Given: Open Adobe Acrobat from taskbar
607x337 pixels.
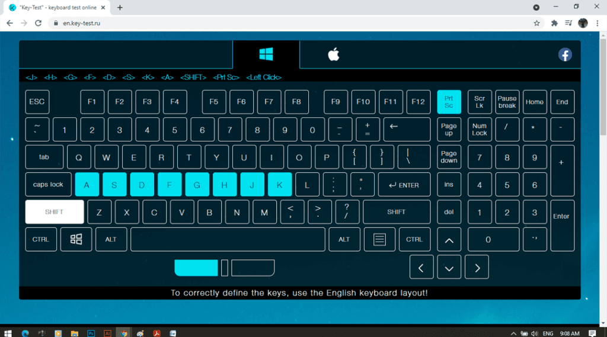Looking at the screenshot, I should click(156, 333).
